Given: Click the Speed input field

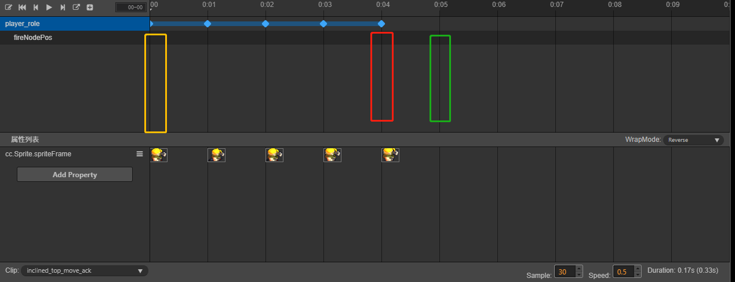Looking at the screenshot, I should point(622,272).
